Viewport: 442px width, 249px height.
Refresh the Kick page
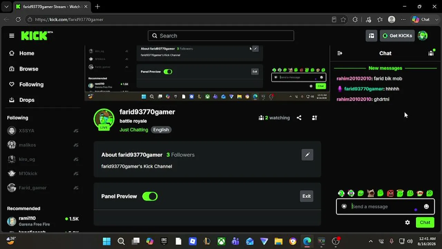(x=18, y=20)
